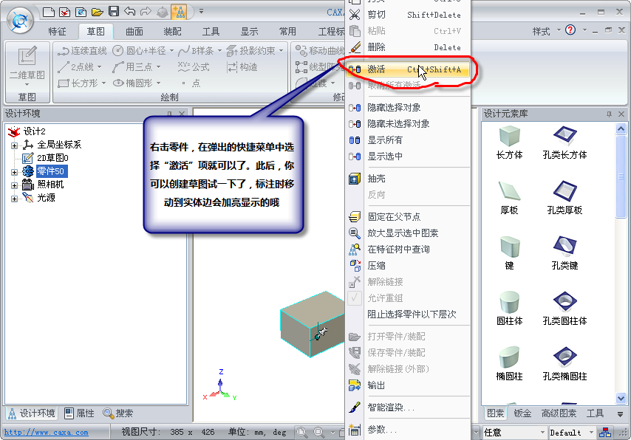This screenshot has width=631, height=440.
Task: Choose 显示所有 from the context menu
Action: coord(408,140)
